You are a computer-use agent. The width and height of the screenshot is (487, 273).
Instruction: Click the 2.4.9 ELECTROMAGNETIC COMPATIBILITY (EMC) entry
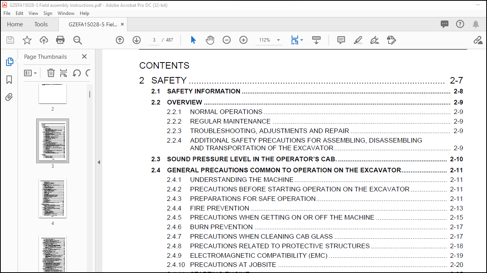[x=315, y=255]
